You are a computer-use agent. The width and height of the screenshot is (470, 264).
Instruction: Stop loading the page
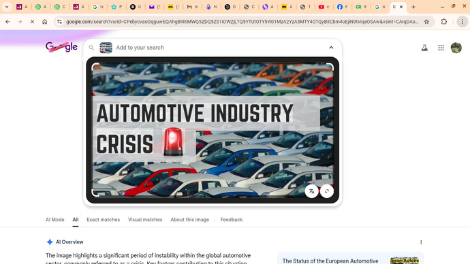pyautogui.click(x=32, y=22)
